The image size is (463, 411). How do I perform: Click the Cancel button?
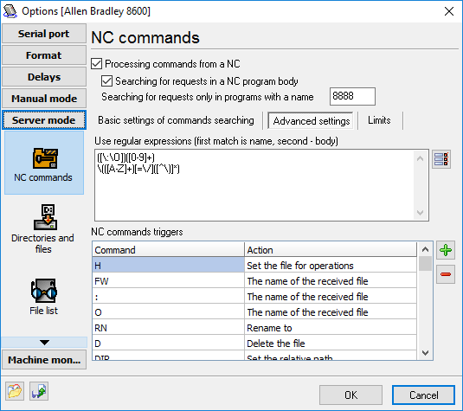pyautogui.click(x=423, y=395)
